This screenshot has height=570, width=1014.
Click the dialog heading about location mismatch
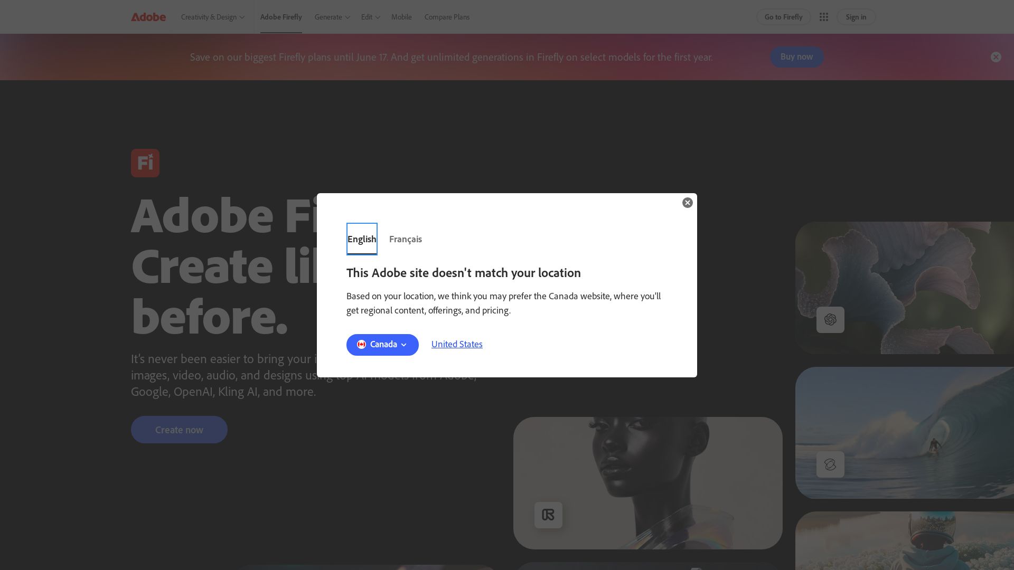coord(463,273)
